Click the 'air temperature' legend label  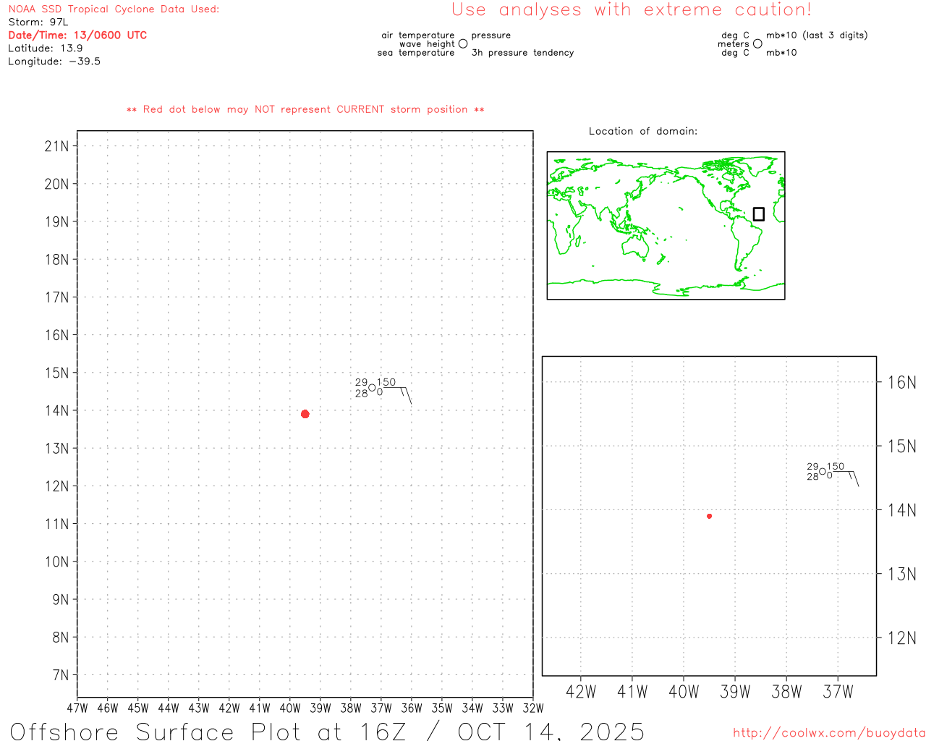pyautogui.click(x=418, y=35)
